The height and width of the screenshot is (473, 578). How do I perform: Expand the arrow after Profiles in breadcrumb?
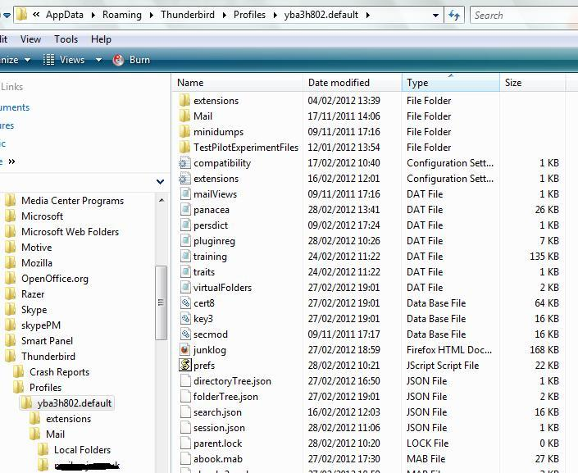click(x=275, y=15)
